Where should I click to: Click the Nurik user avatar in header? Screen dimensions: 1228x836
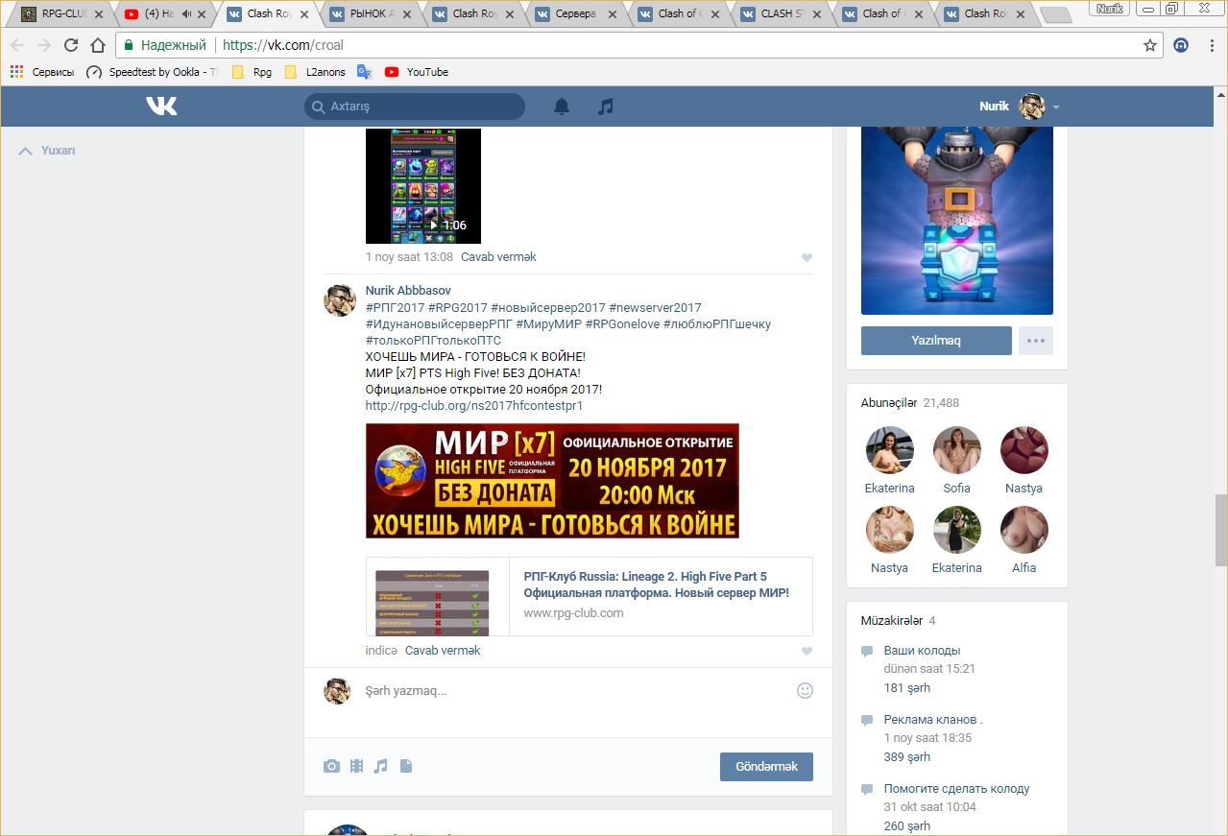point(1032,107)
